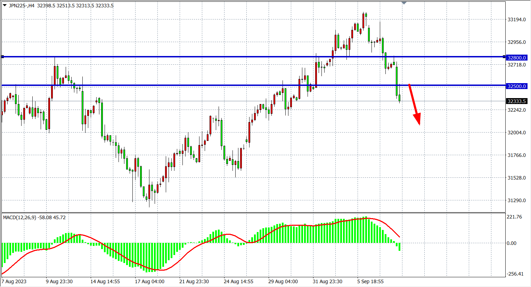Click right anchor handle of 32800 line

click(504, 57)
